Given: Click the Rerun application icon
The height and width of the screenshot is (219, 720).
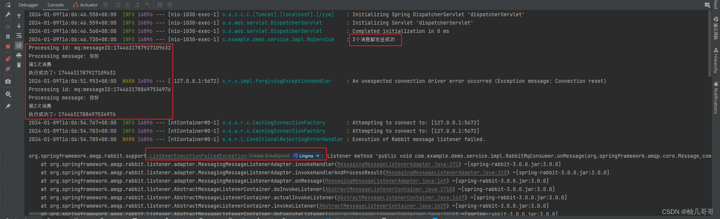Looking at the screenshot, I should [x=8, y=5].
